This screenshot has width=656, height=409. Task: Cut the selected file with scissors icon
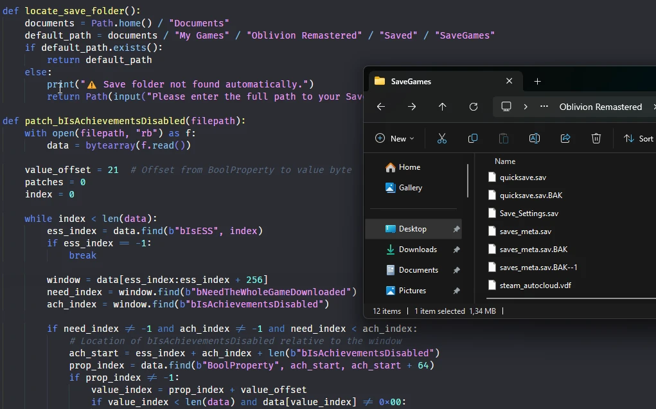[442, 138]
